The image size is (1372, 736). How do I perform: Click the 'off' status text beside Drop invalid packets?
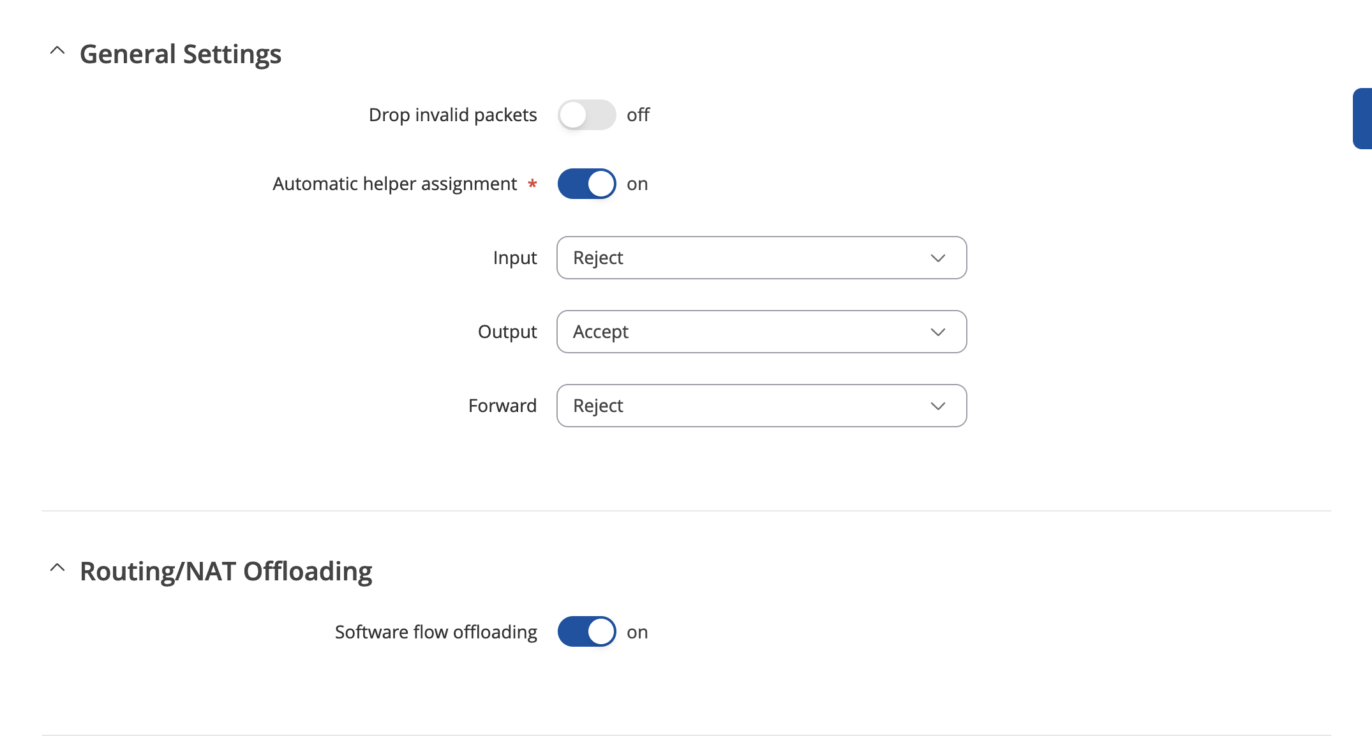(x=638, y=115)
